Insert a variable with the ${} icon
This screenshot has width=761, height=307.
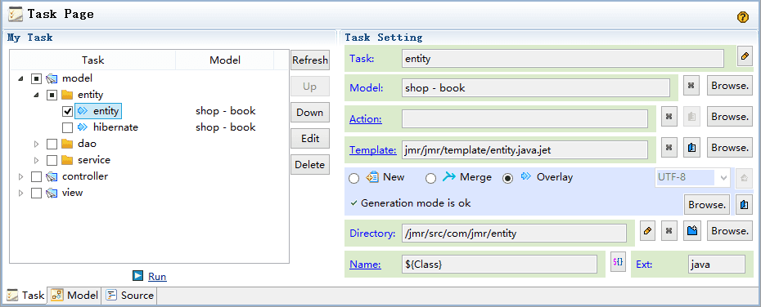click(x=618, y=262)
